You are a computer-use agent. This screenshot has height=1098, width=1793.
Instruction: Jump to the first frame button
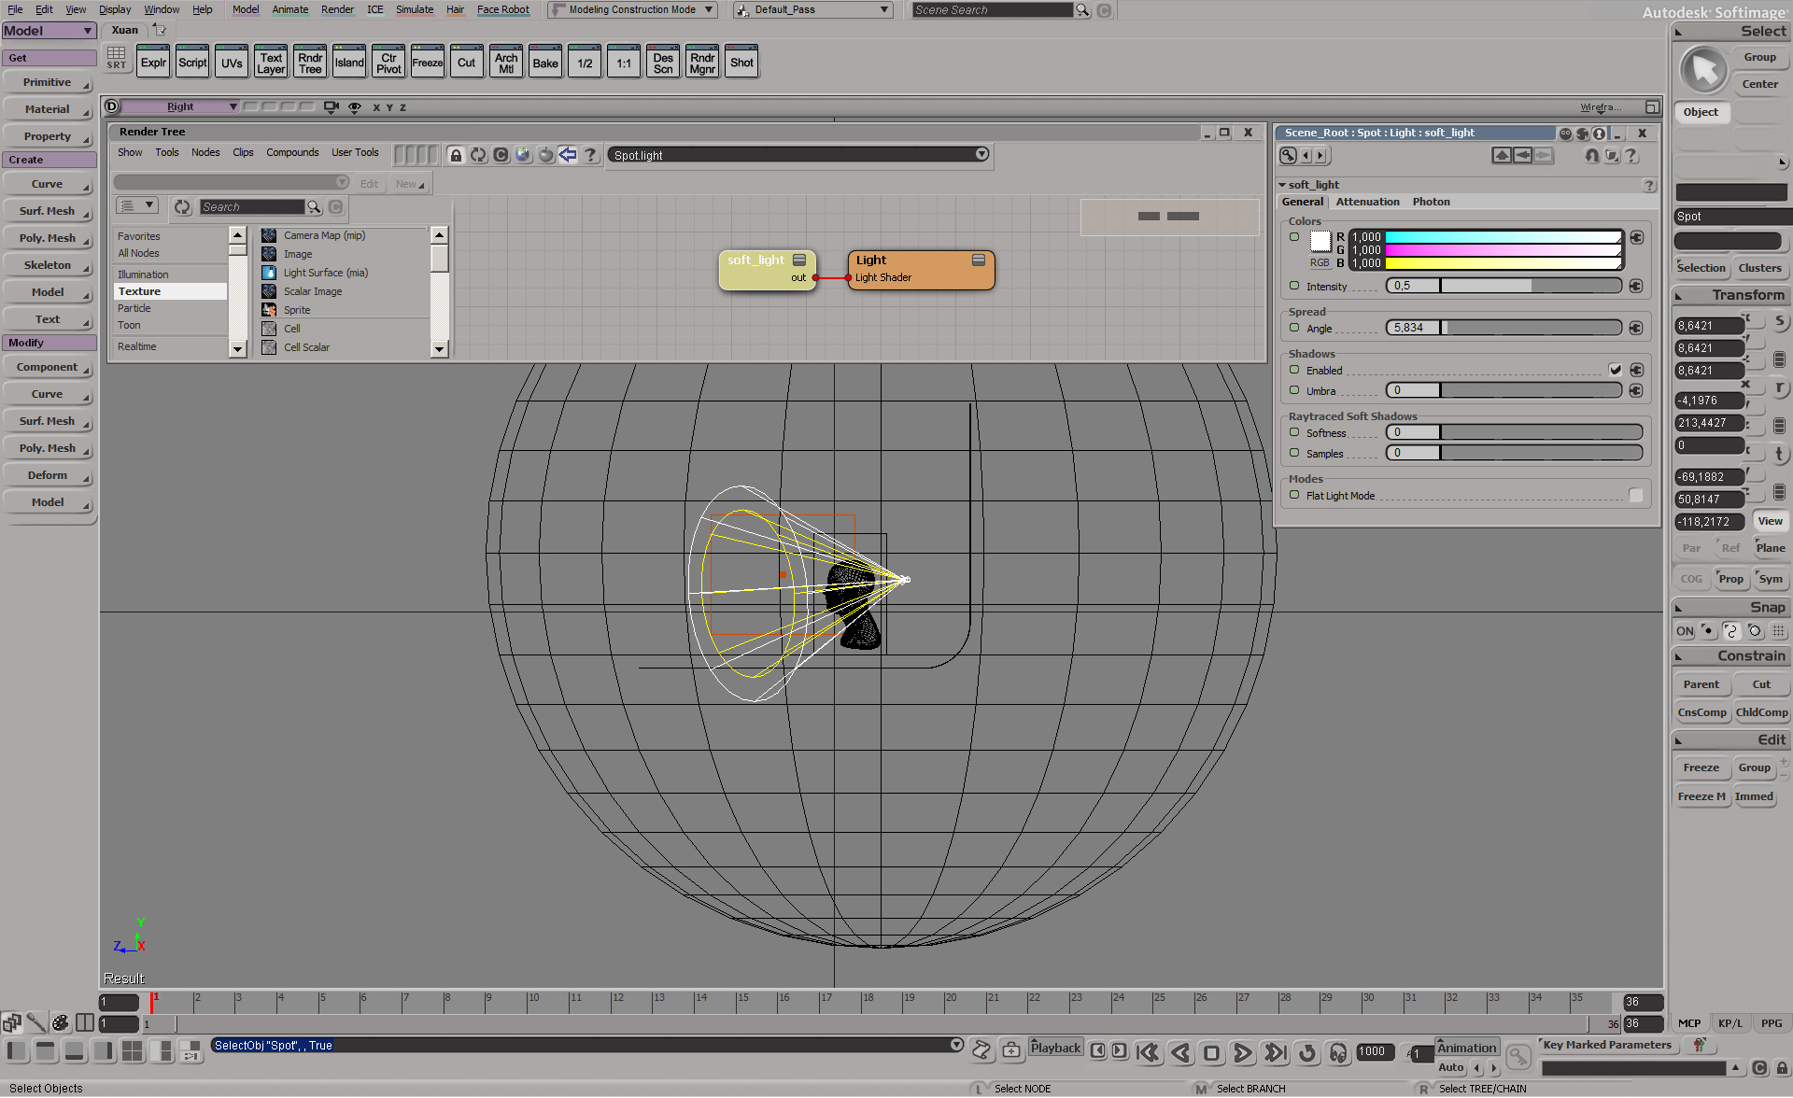(1149, 1053)
